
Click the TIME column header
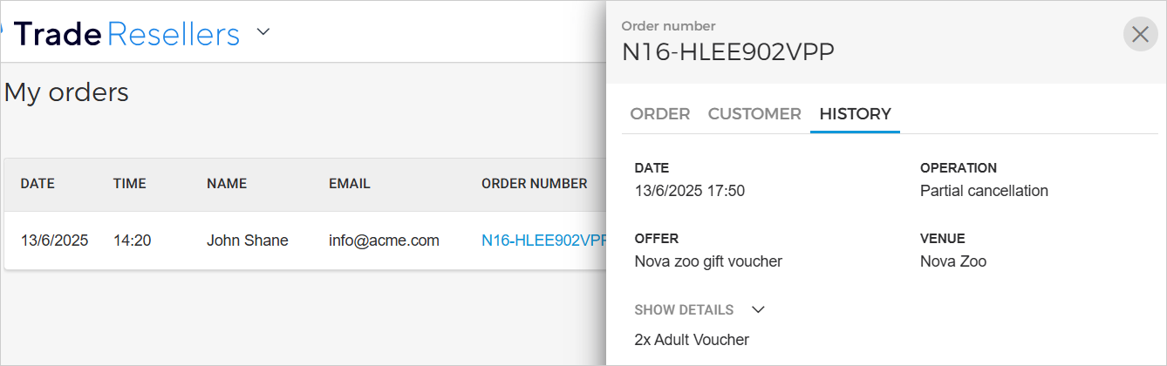pyautogui.click(x=130, y=184)
